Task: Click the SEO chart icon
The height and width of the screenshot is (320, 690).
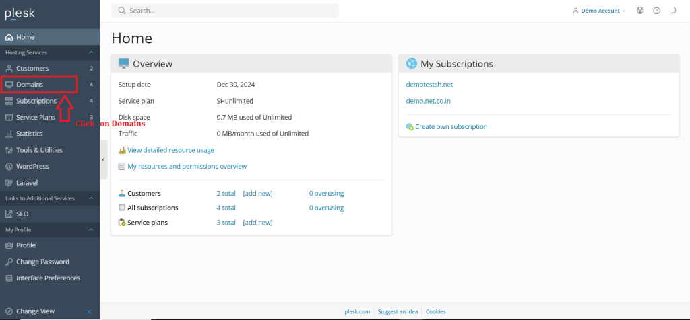Action: tap(9, 214)
